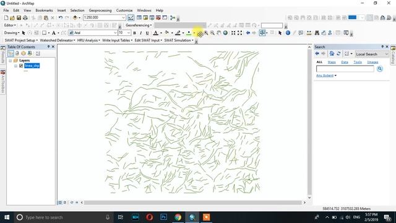Activate the Identify tool
This screenshot has height=223, width=396.
[288, 33]
